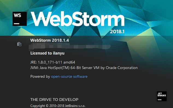The image size is (173, 108).
Task: Select the 'WebStorm 2018.1.4' version text
Action: 50,40
